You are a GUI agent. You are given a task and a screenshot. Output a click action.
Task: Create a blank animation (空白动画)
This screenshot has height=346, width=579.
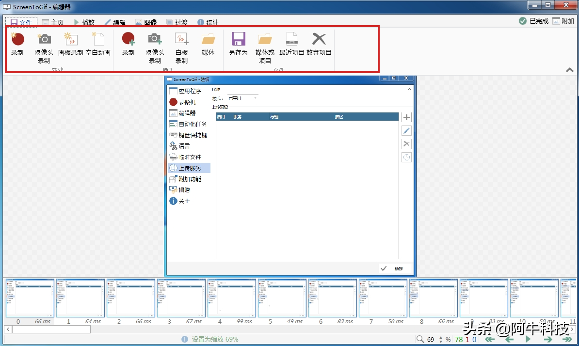point(98,44)
